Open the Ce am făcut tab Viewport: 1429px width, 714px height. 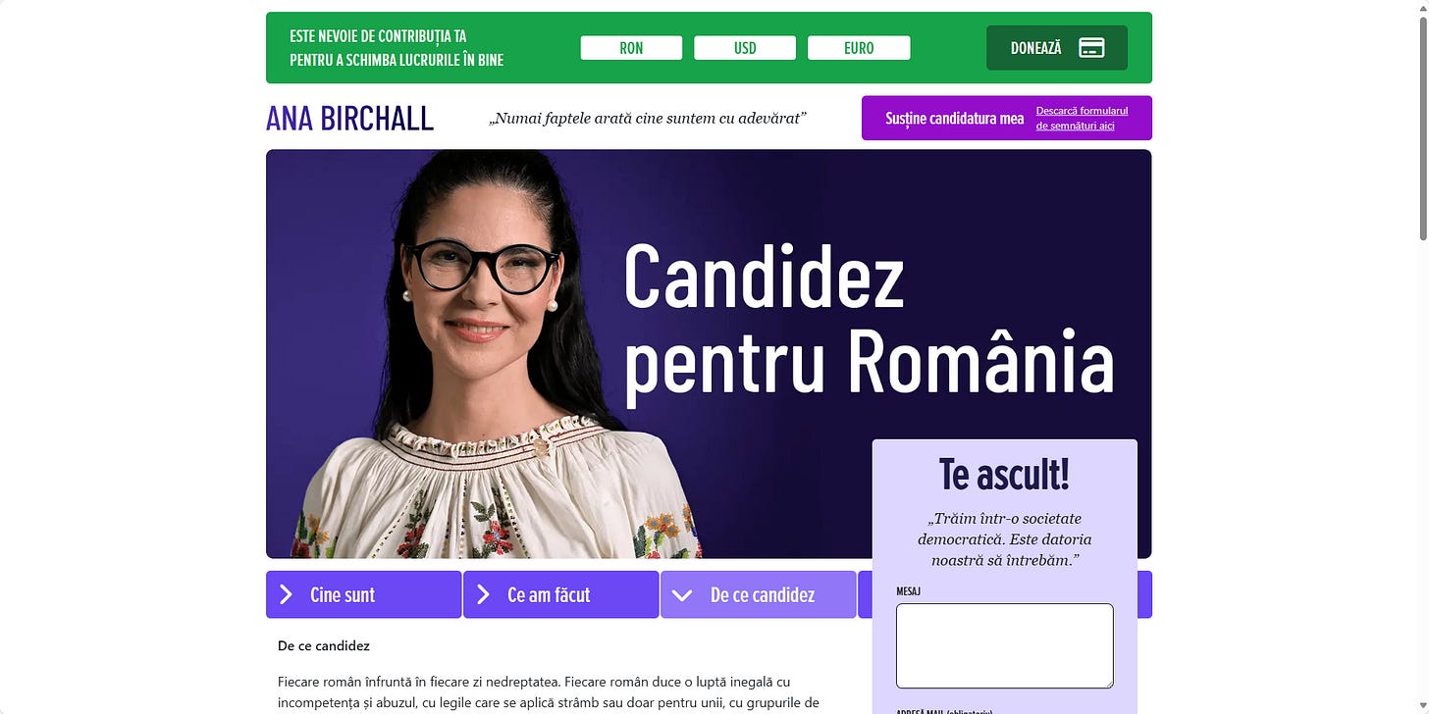tap(560, 594)
